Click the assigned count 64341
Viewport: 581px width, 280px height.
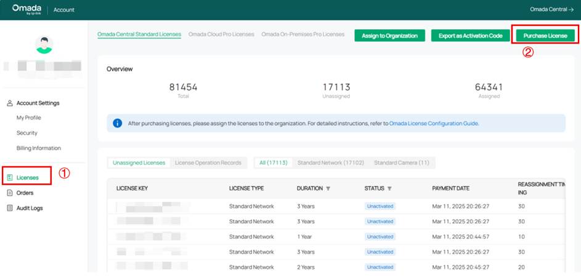click(489, 87)
